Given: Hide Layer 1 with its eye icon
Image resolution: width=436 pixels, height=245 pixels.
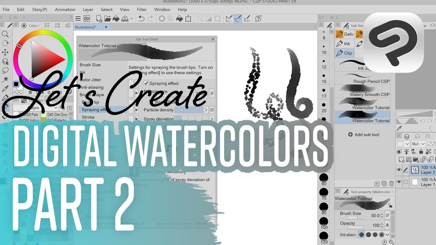Looking at the screenshot, I should tap(399, 182).
